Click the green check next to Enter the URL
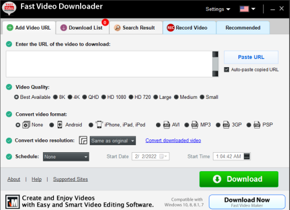290x210 pixels. [x=9, y=44]
